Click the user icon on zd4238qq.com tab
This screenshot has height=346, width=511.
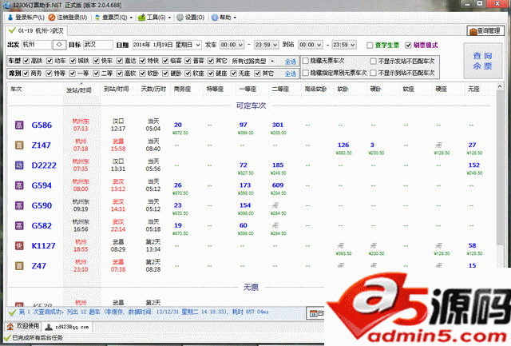coord(49,327)
